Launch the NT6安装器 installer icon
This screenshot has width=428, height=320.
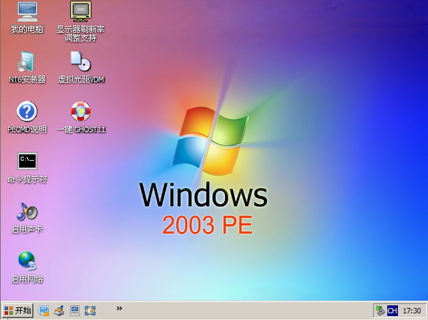(x=27, y=62)
